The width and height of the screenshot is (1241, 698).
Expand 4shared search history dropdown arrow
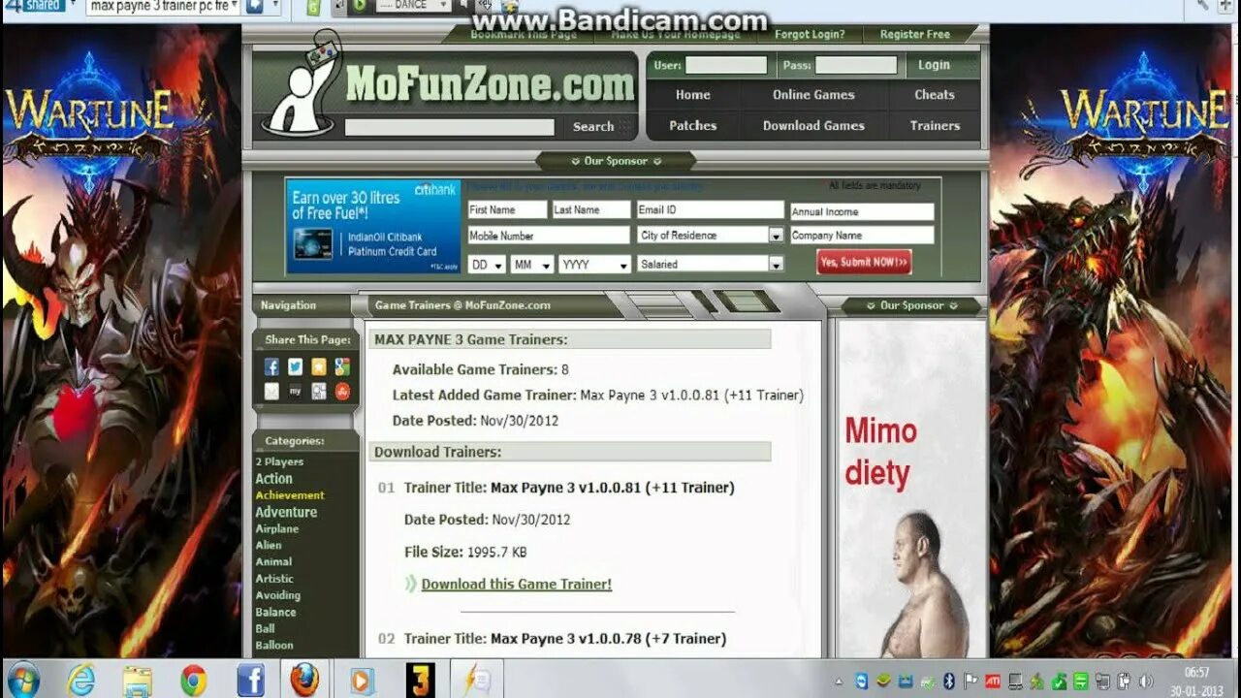(x=234, y=6)
